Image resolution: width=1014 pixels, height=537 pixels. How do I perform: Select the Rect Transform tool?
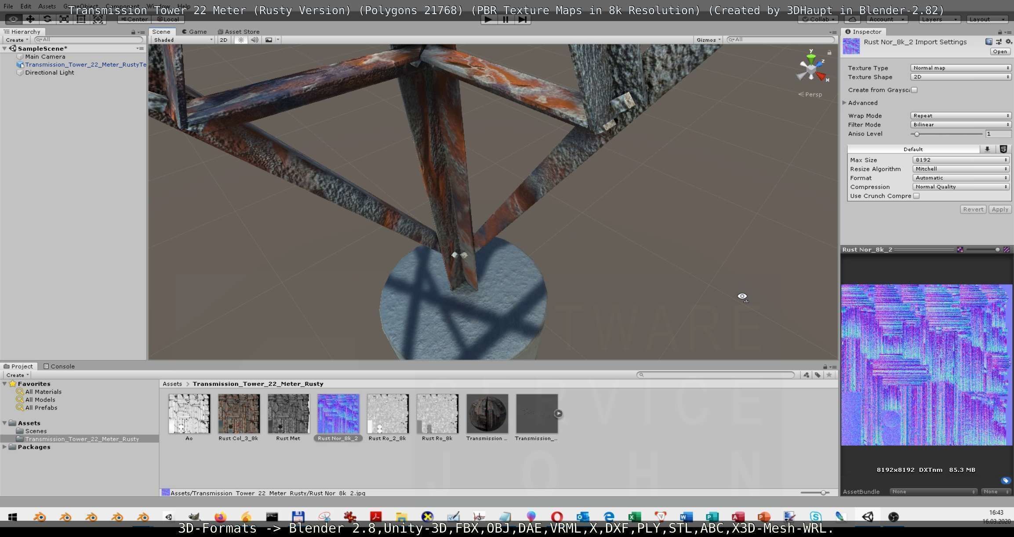point(81,19)
